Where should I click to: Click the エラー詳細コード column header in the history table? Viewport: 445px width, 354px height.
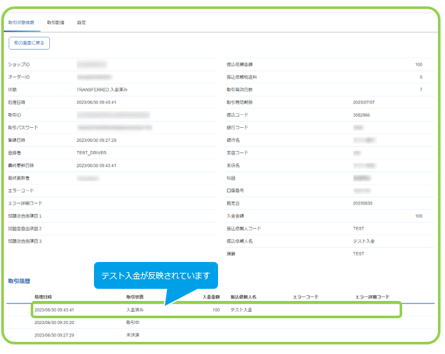372,297
